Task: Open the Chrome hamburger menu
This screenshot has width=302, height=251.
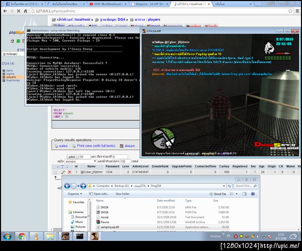Action: point(297,11)
